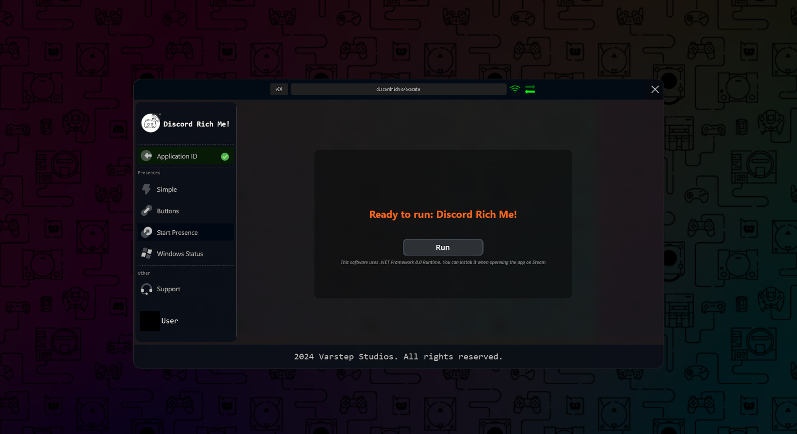Click the Run button
797x434 pixels.
pos(443,247)
